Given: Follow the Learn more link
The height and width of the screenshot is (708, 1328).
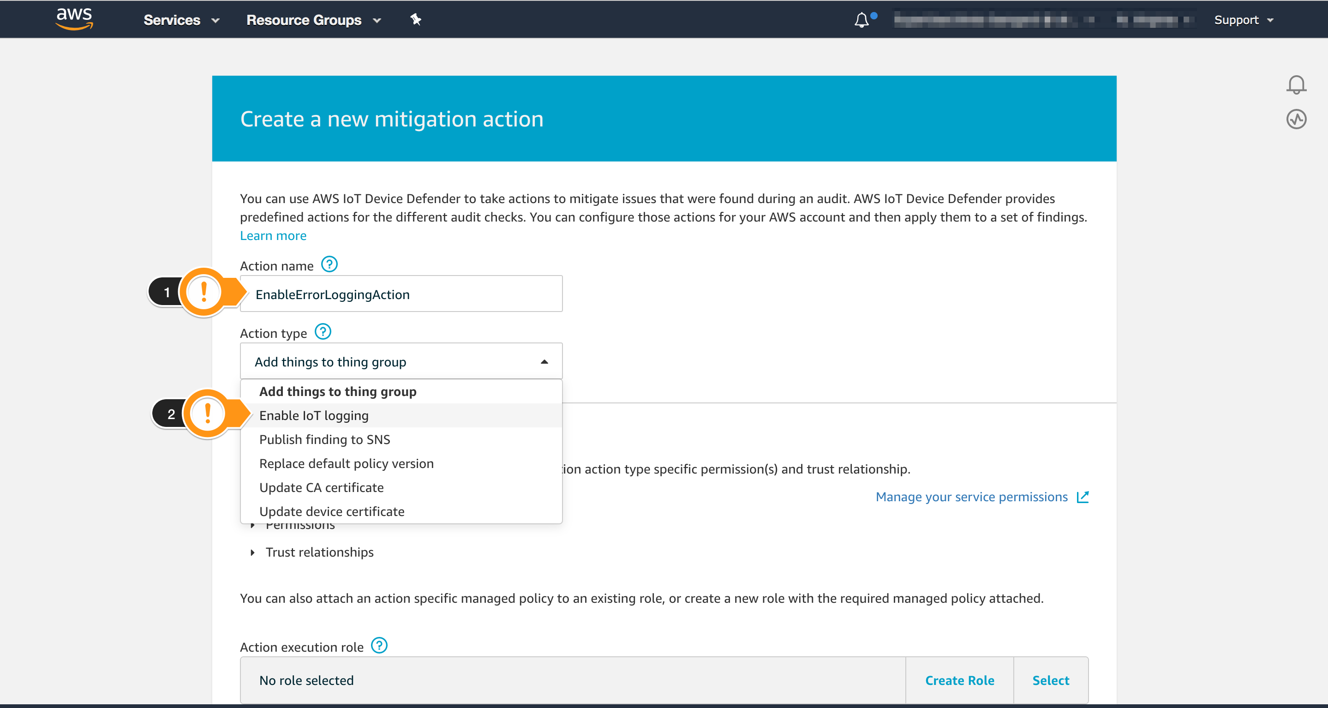Looking at the screenshot, I should click(x=273, y=236).
